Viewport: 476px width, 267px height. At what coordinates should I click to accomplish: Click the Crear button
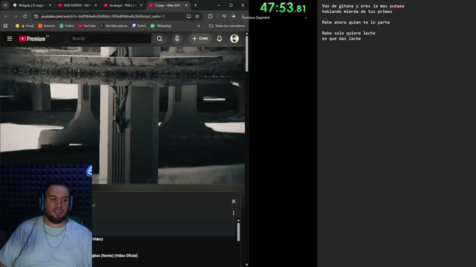200,39
